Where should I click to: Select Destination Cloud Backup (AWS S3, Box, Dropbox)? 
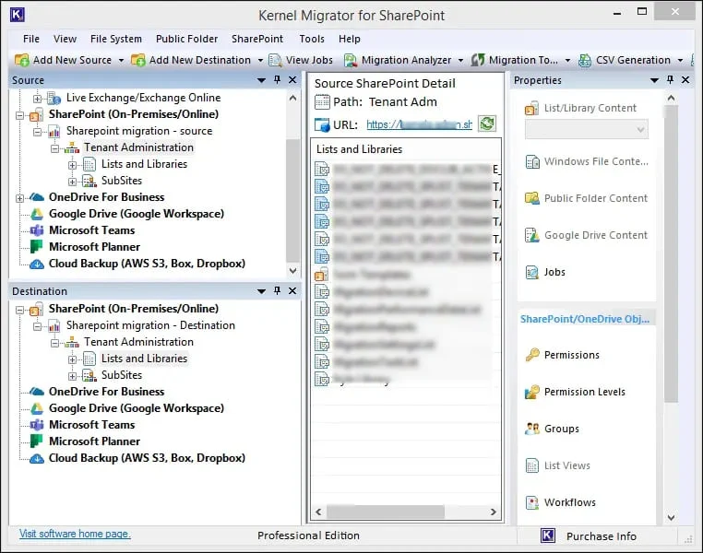click(x=147, y=458)
